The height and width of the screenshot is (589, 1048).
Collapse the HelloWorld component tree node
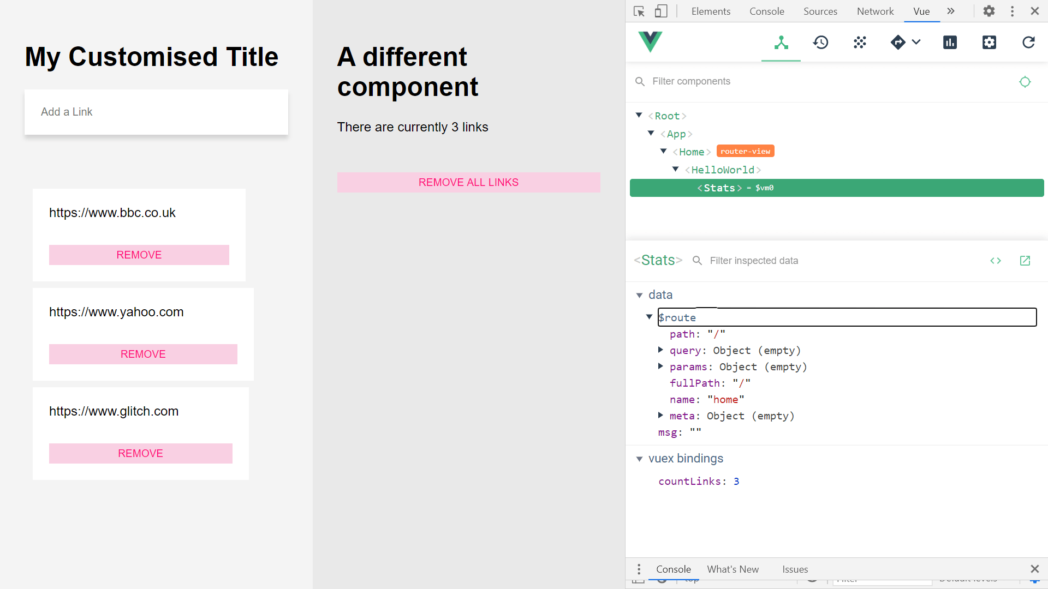pos(675,170)
